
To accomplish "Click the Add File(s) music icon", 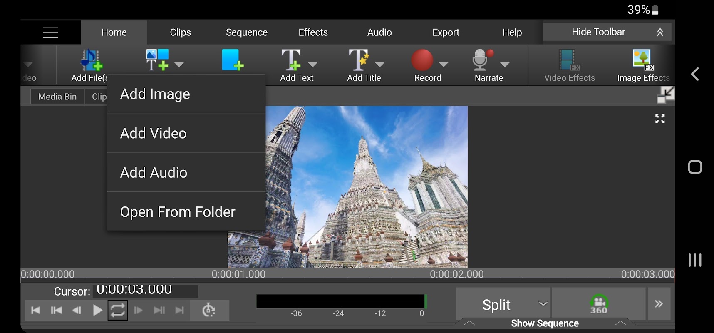I will (92, 60).
